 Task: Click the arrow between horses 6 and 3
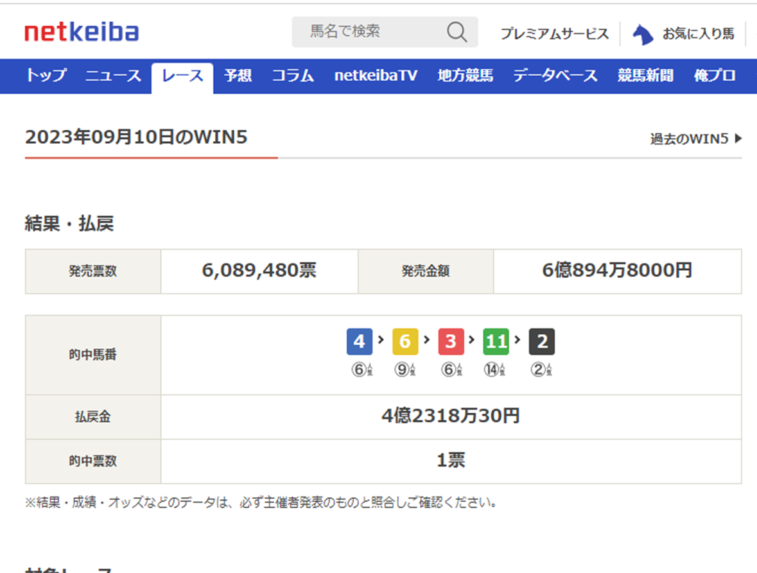pos(428,341)
